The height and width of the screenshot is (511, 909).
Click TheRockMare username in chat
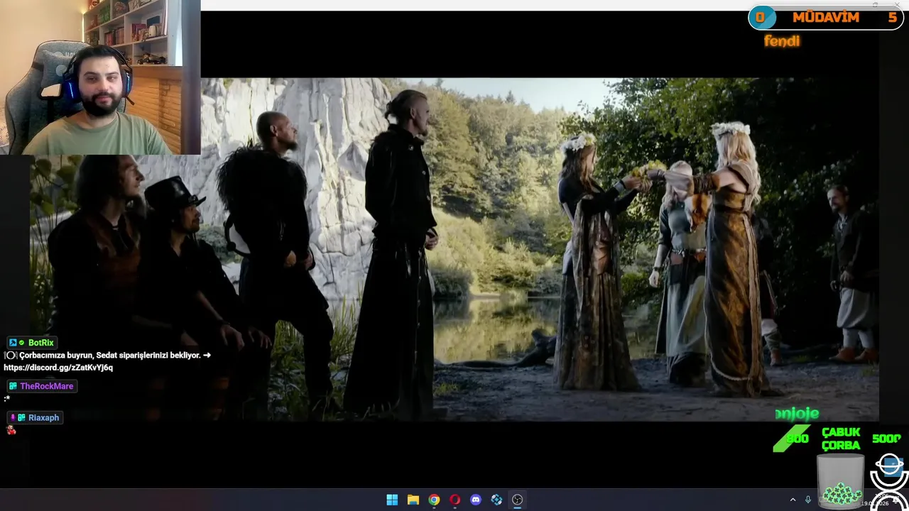(x=46, y=386)
